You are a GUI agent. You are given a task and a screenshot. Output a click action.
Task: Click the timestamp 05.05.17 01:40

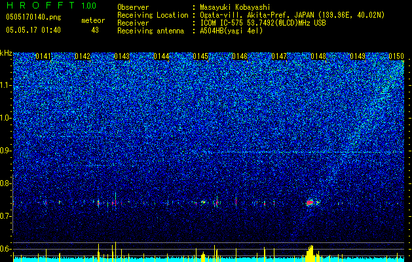point(33,30)
